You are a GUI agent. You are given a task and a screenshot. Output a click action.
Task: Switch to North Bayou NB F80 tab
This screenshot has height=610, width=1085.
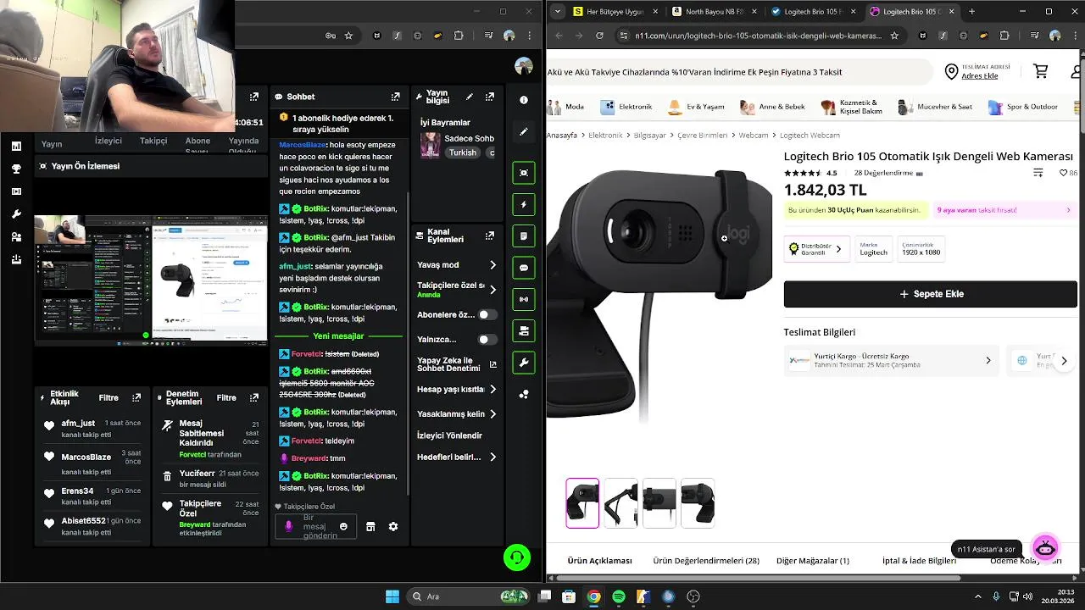pos(713,12)
